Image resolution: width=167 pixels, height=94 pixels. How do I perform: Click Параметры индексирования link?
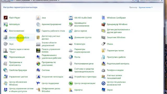[82, 50]
